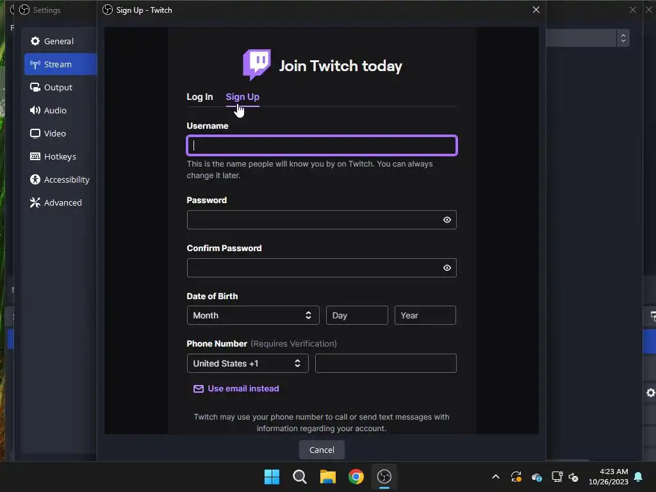Click the gear icon in background OBS window
Image resolution: width=656 pixels, height=492 pixels.
pyautogui.click(x=651, y=393)
